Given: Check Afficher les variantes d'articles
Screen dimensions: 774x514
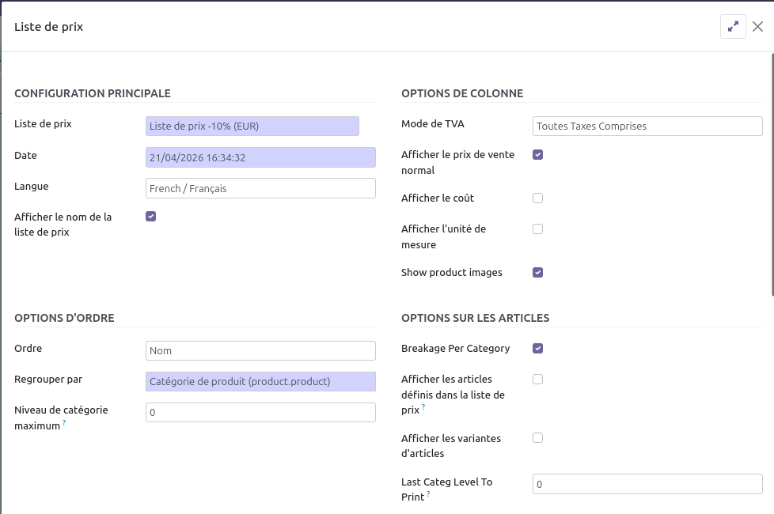Looking at the screenshot, I should pyautogui.click(x=537, y=437).
